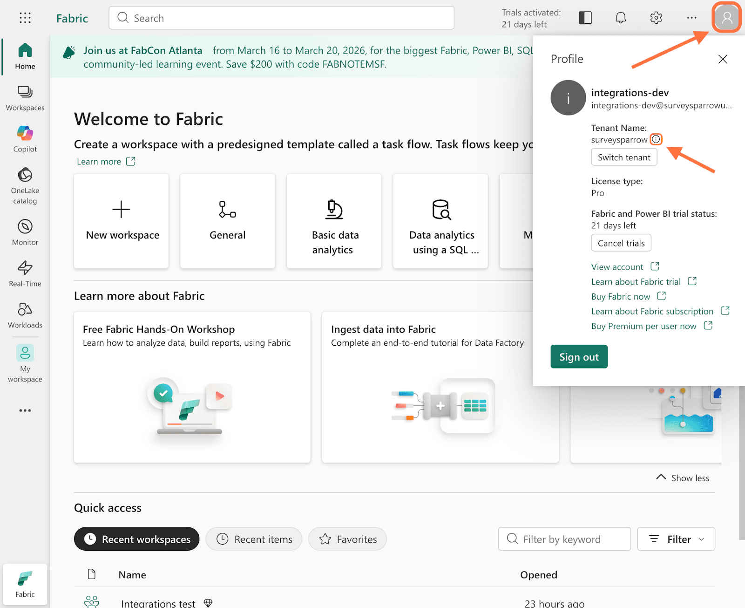This screenshot has width=745, height=608.
Task: Open the OneLake catalog sidebar icon
Action: pos(25,185)
